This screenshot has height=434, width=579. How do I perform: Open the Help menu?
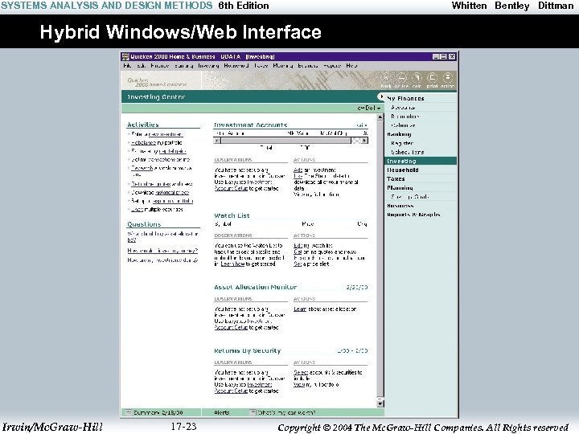351,66
